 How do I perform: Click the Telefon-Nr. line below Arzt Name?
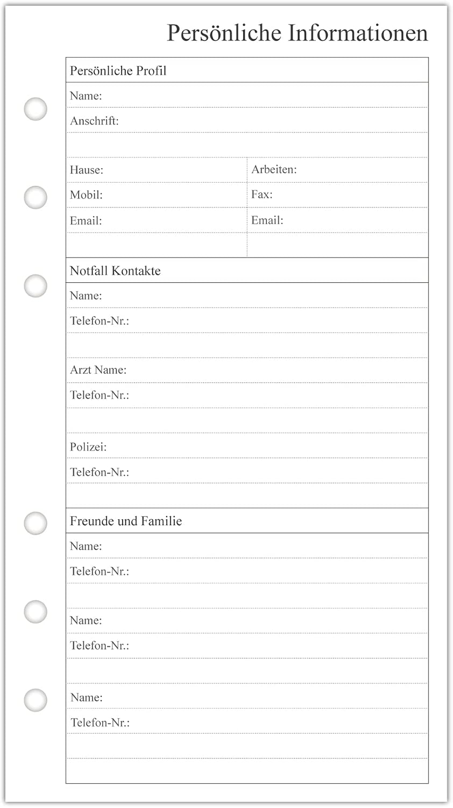pyautogui.click(x=247, y=395)
